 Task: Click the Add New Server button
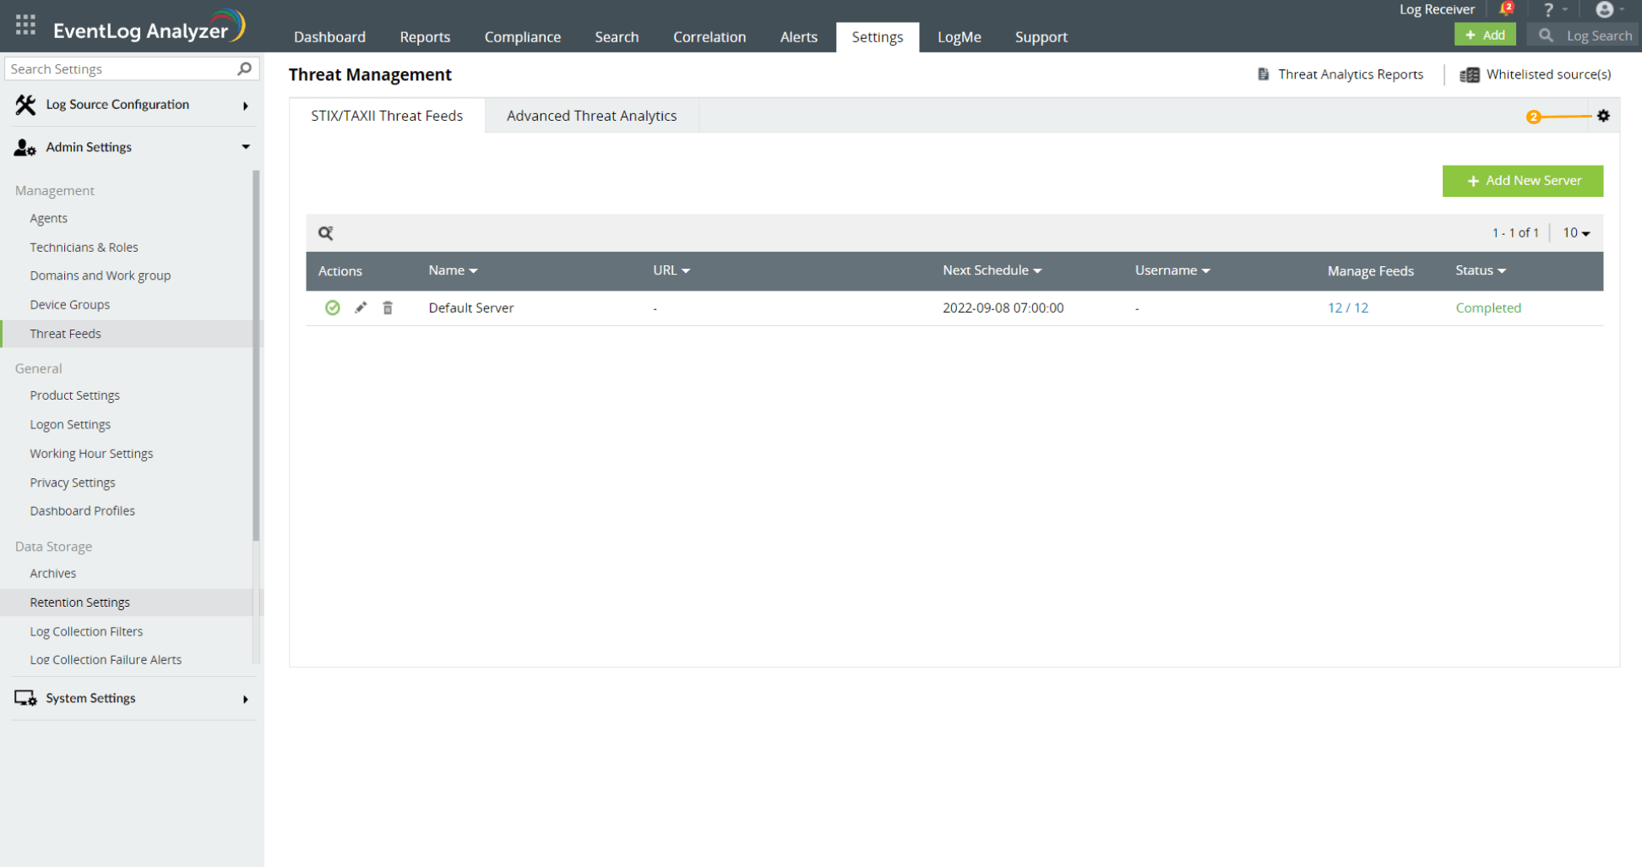(1522, 181)
